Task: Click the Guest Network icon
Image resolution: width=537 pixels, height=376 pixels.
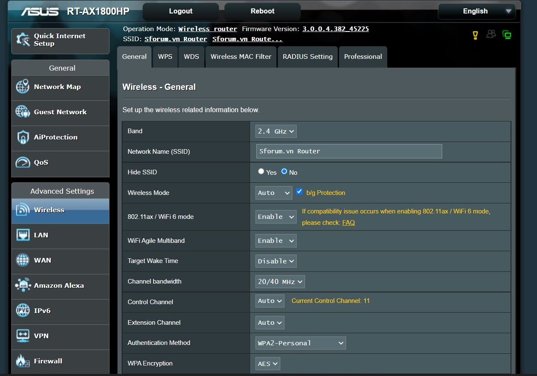Action: (x=23, y=112)
